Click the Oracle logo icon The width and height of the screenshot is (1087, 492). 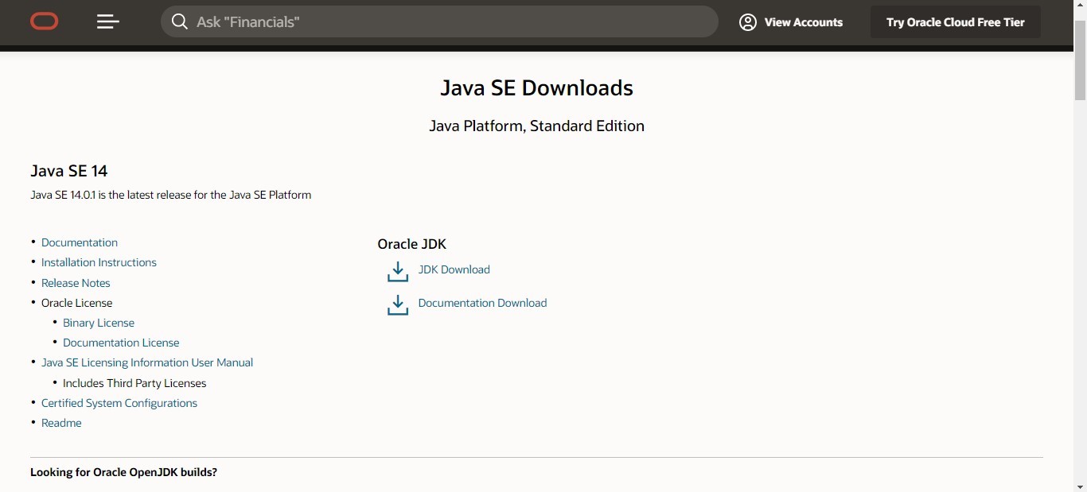point(45,22)
